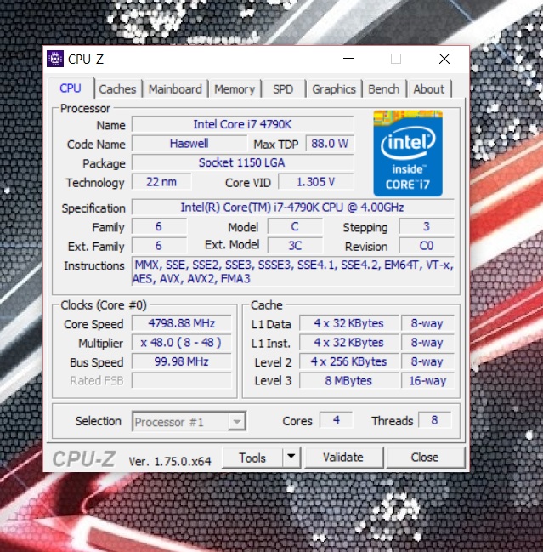This screenshot has height=552, width=543.
Task: Click the 'Clocks (Core #0)' group label
Action: (x=104, y=304)
